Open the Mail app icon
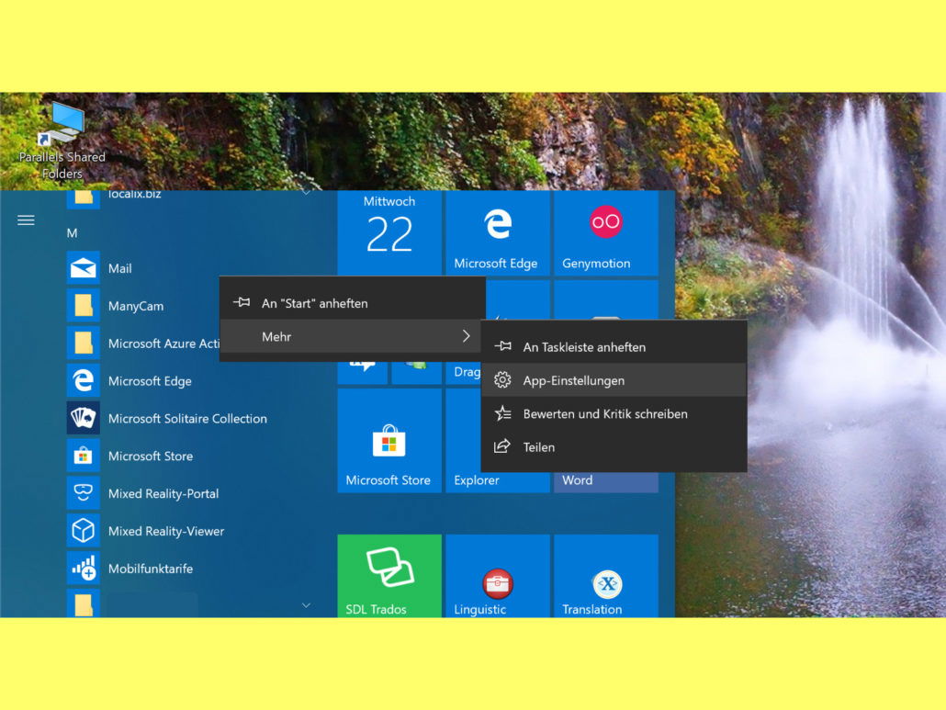This screenshot has height=710, width=946. point(84,268)
